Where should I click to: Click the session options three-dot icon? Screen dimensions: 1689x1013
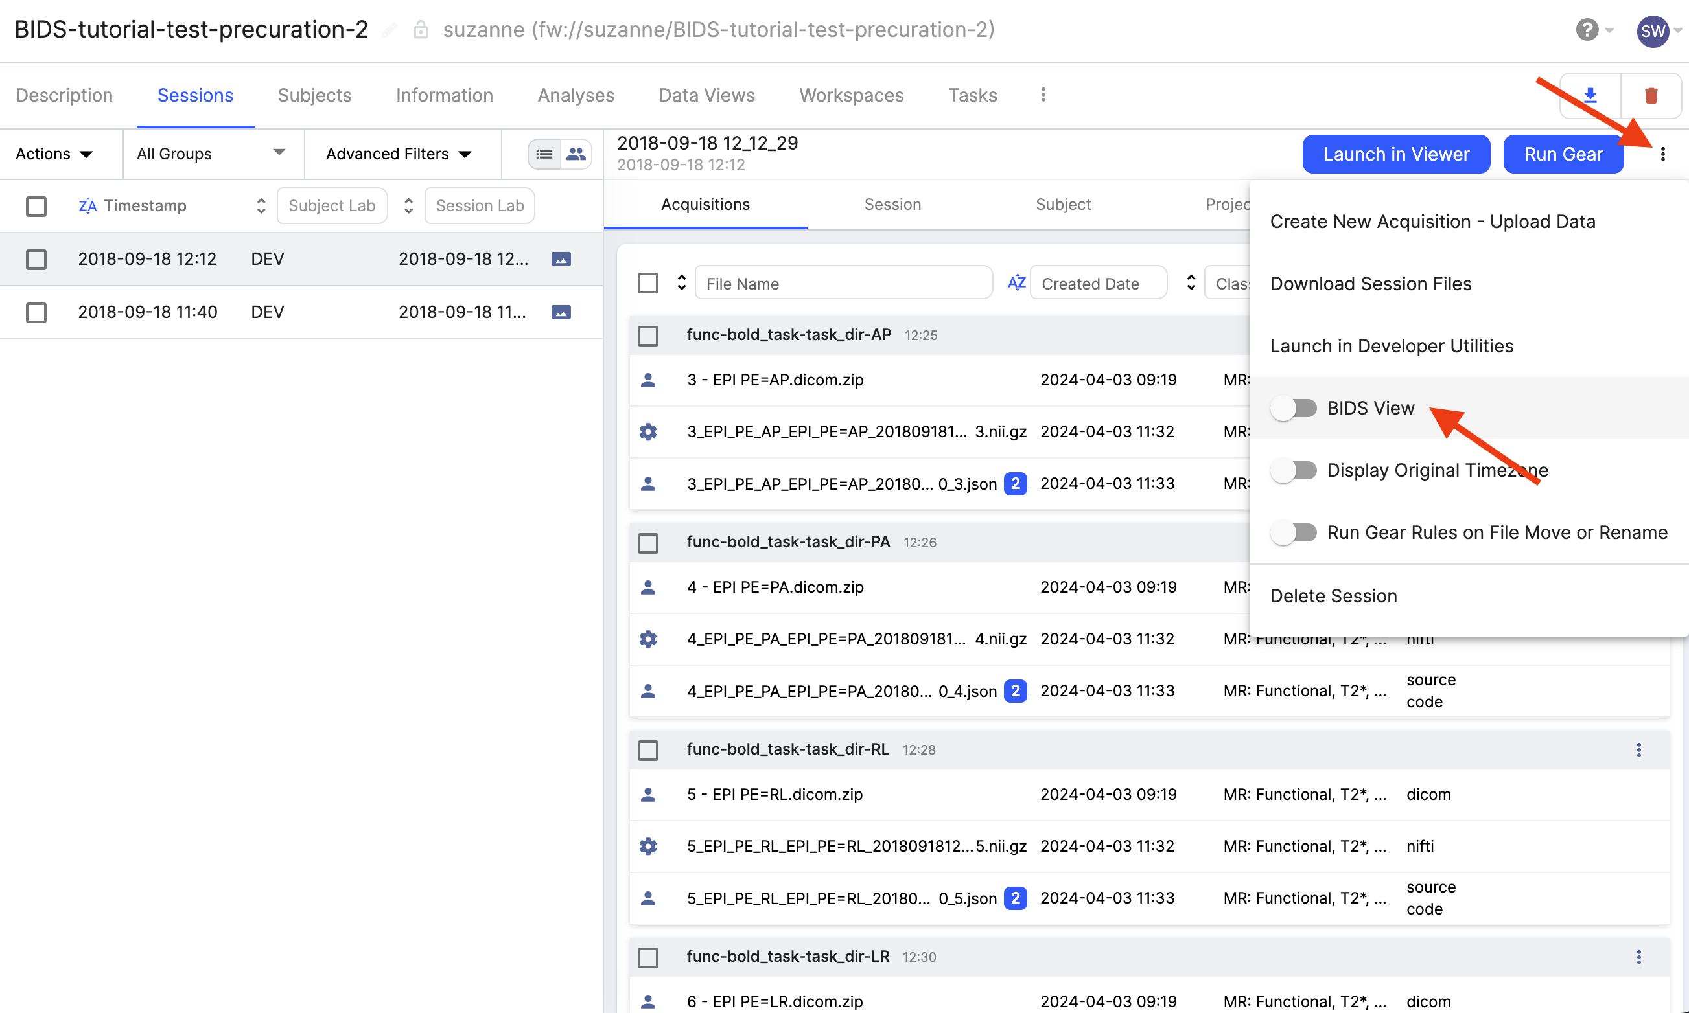click(1663, 154)
